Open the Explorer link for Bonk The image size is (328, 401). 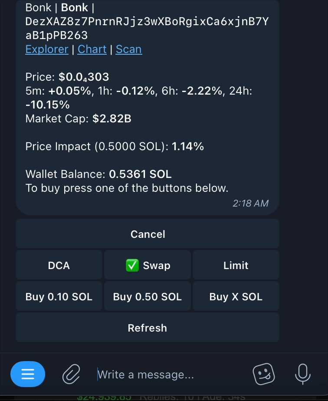[x=47, y=49]
